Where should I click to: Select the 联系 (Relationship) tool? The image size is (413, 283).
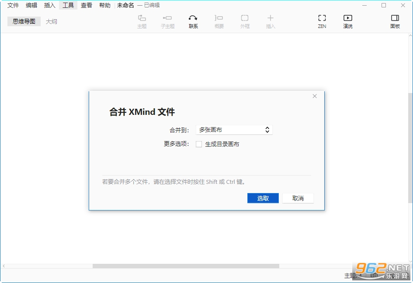[x=193, y=21]
